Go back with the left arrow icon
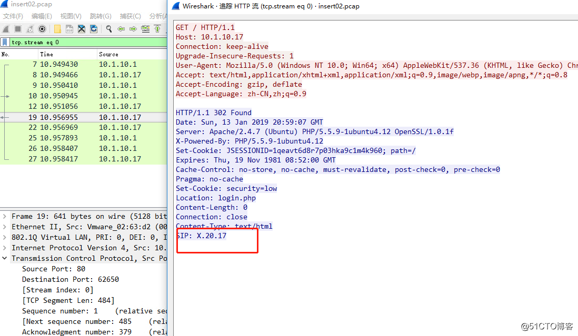The height and width of the screenshot is (336, 578). [x=121, y=29]
